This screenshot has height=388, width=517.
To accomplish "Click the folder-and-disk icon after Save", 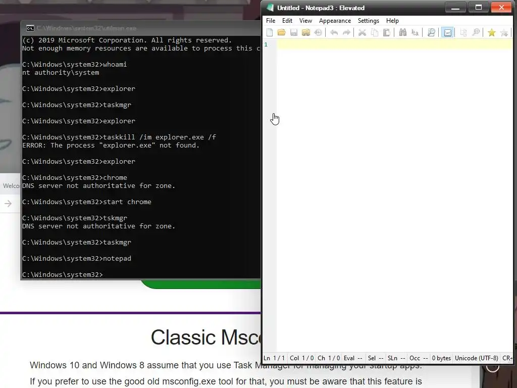I will point(306,32).
